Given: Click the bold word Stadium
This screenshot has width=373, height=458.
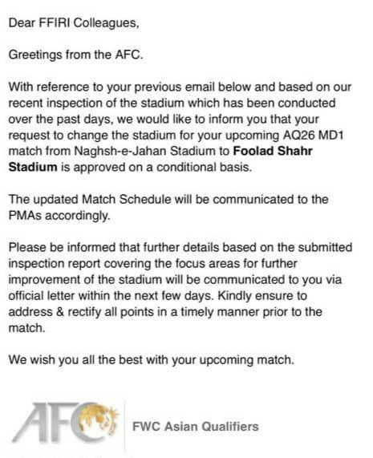Looking at the screenshot, I should click(x=33, y=167).
